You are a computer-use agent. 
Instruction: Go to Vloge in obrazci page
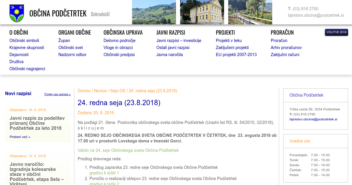pos(118,48)
